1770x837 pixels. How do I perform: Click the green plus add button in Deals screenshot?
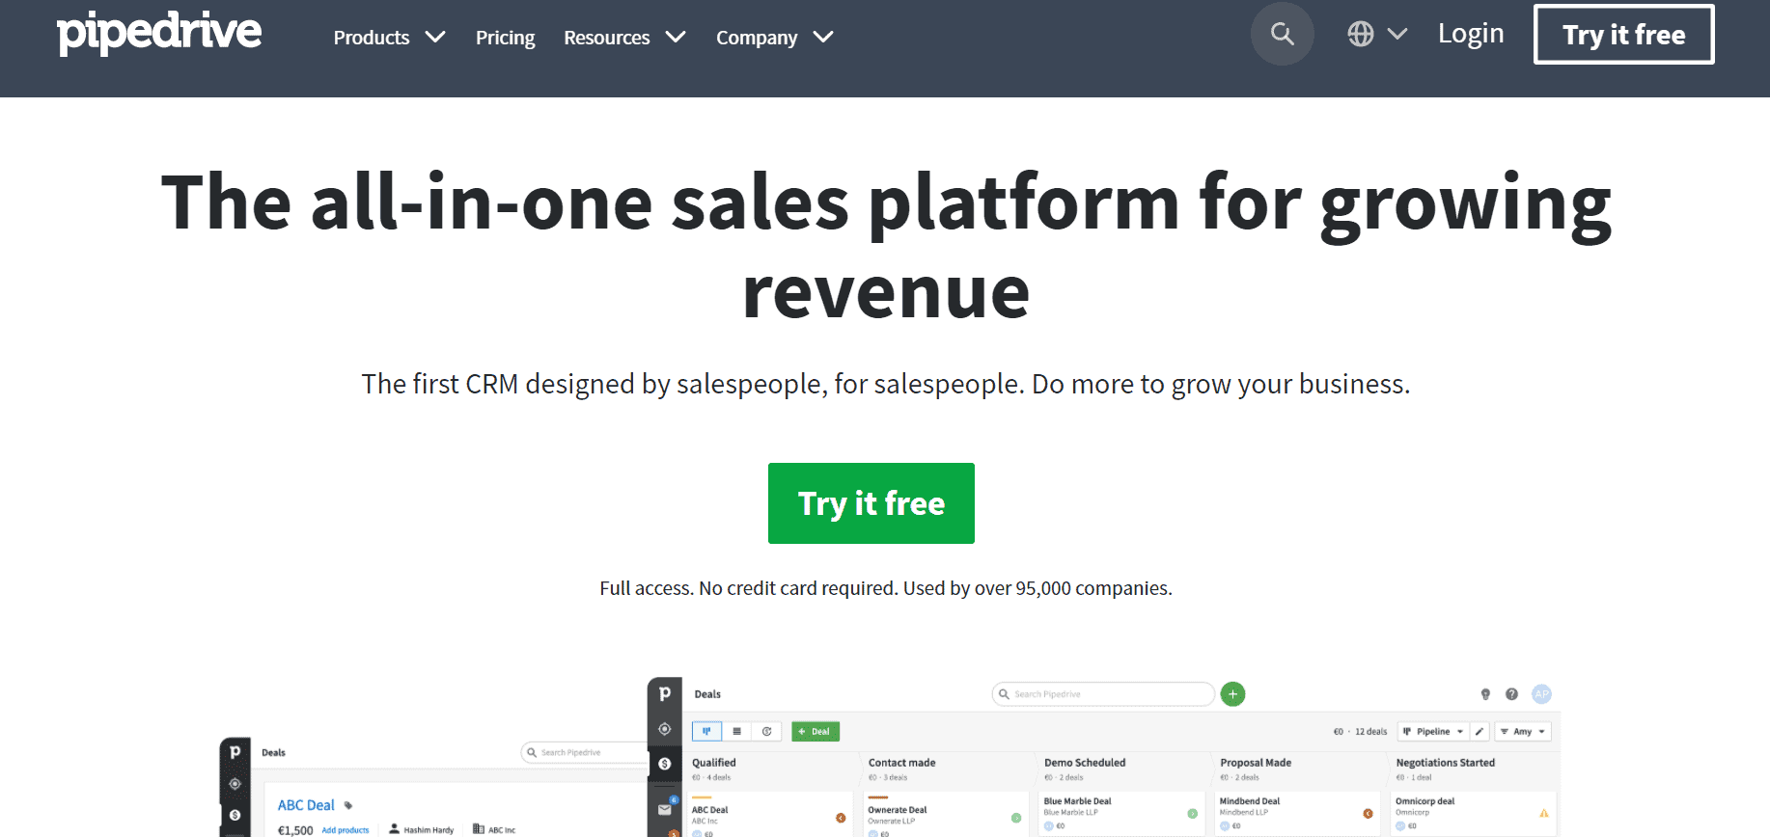1232,694
